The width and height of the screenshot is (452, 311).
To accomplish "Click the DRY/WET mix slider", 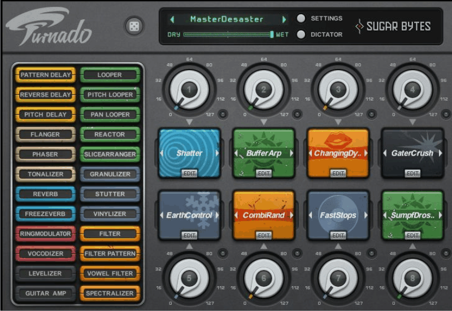I will 228,34.
